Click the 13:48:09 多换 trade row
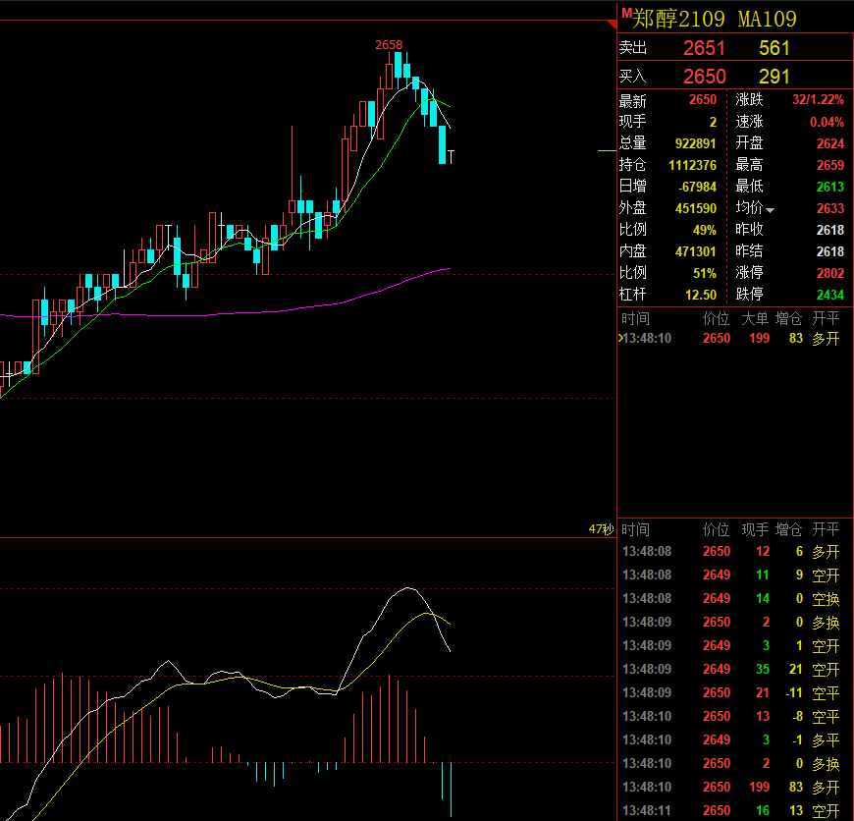This screenshot has height=821, width=854. pos(731,623)
